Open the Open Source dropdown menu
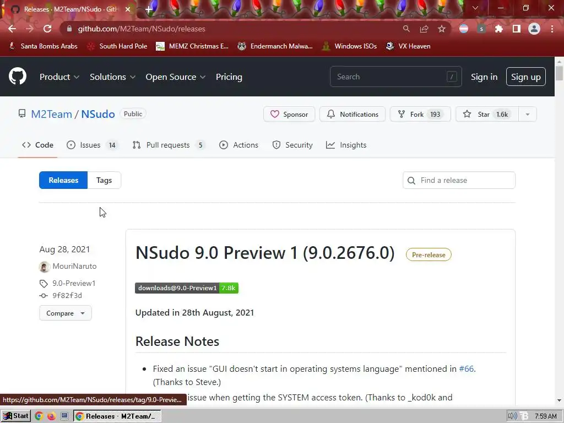564x423 pixels. tap(176, 77)
